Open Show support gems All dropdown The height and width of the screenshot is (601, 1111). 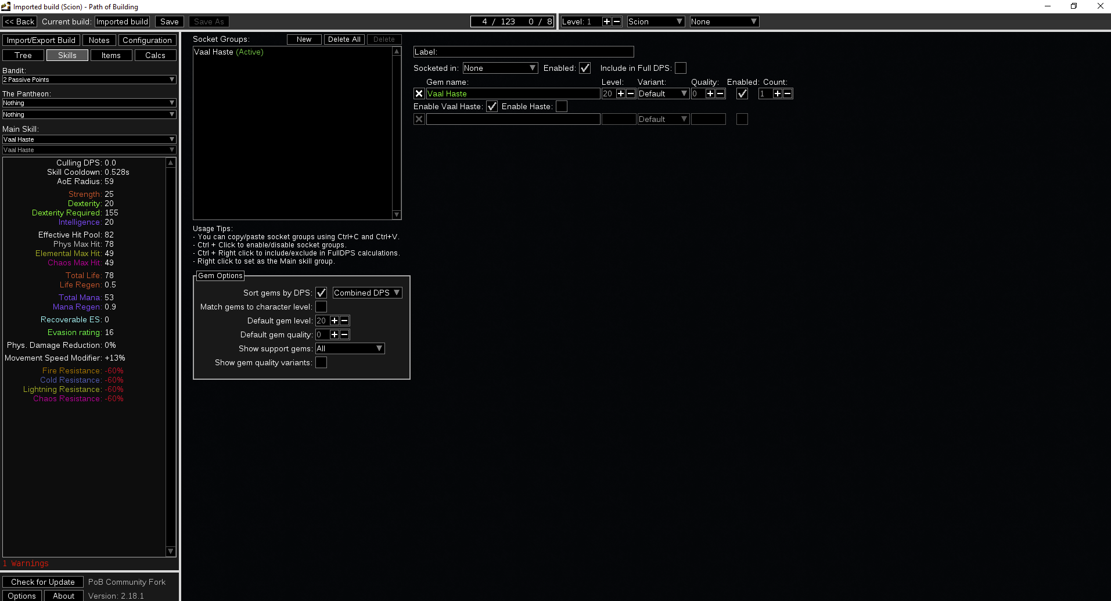pyautogui.click(x=350, y=348)
